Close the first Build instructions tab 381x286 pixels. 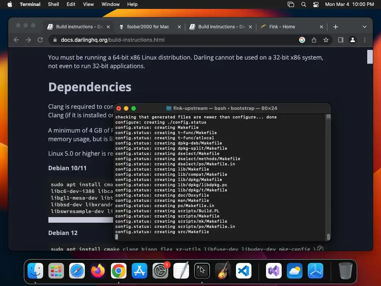108,27
